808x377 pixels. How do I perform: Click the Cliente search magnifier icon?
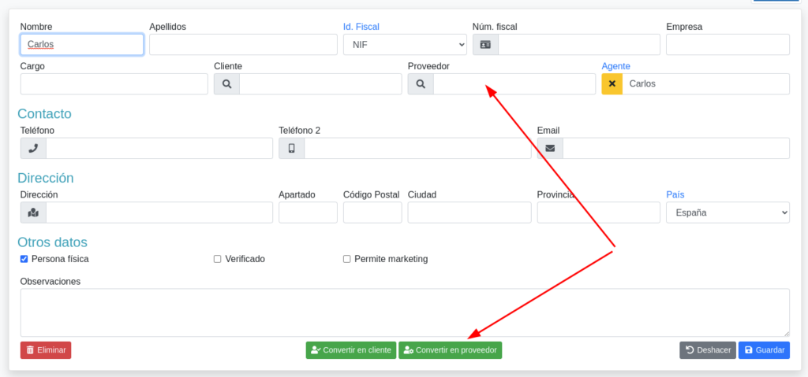(x=226, y=84)
